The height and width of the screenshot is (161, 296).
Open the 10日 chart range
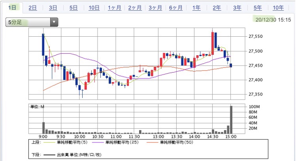tap(94, 8)
